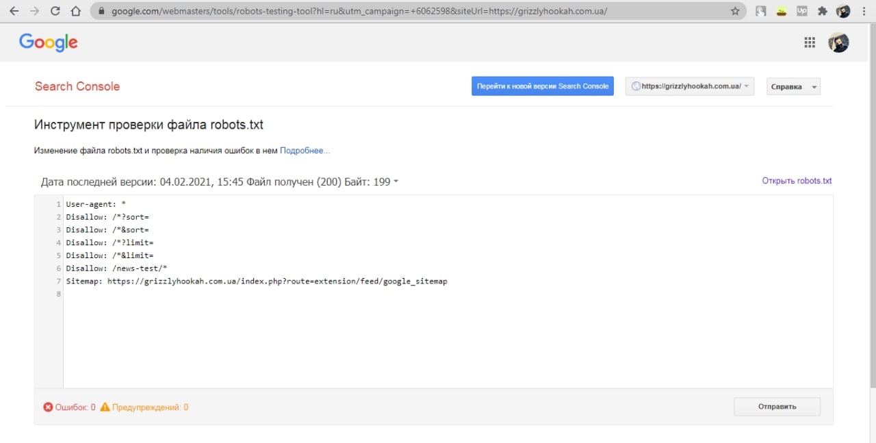The image size is (876, 443).
Task: Click the Google logo
Action: click(49, 42)
